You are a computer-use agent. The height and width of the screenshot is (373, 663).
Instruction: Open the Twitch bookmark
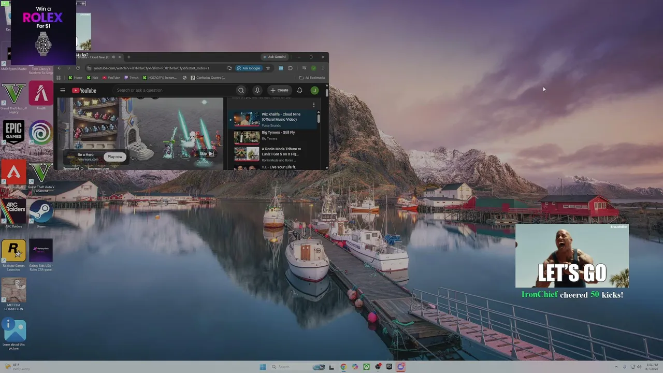[132, 78]
